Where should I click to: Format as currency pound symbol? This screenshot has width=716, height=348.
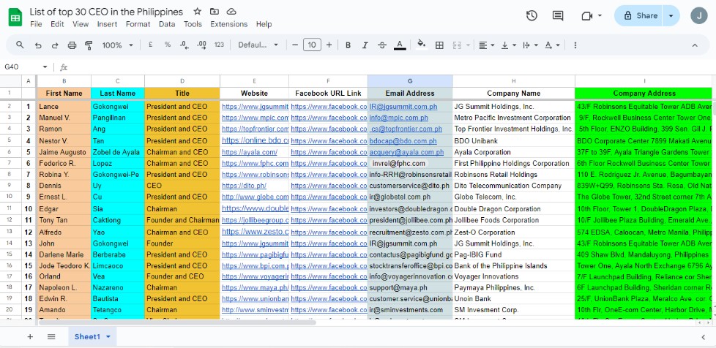[150, 45]
